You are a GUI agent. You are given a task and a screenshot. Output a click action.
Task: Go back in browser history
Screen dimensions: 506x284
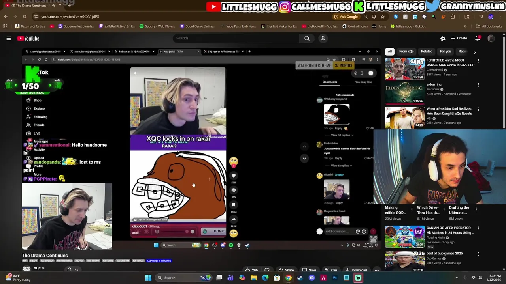tap(6, 17)
